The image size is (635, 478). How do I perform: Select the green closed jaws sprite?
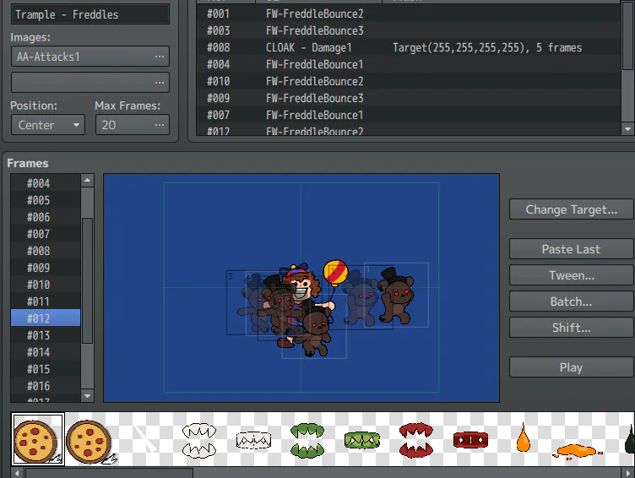point(362,440)
